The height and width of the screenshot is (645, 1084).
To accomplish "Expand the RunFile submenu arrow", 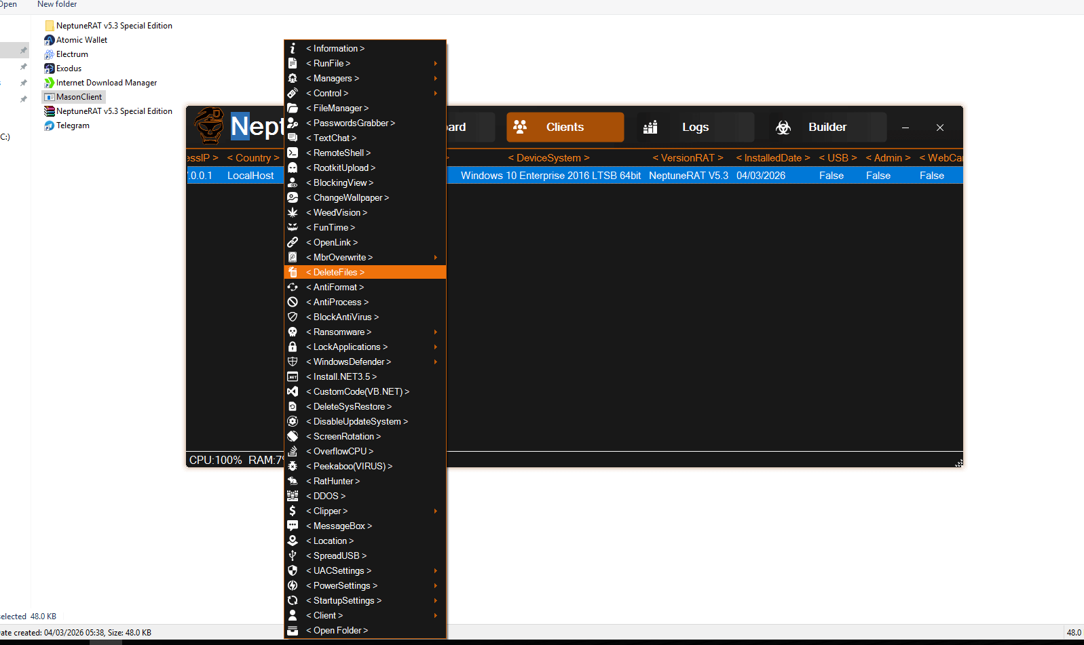I will coord(436,63).
